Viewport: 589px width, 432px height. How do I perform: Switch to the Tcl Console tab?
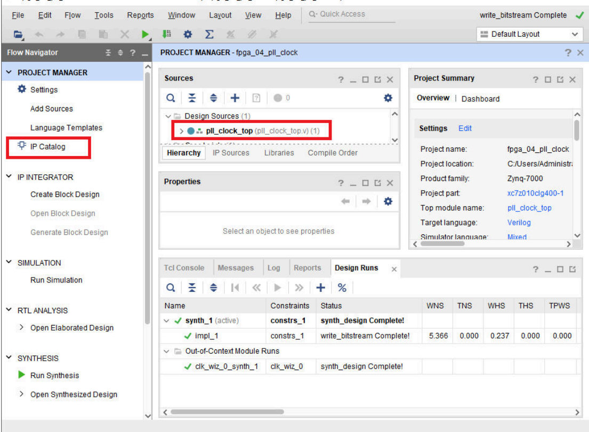coord(184,268)
